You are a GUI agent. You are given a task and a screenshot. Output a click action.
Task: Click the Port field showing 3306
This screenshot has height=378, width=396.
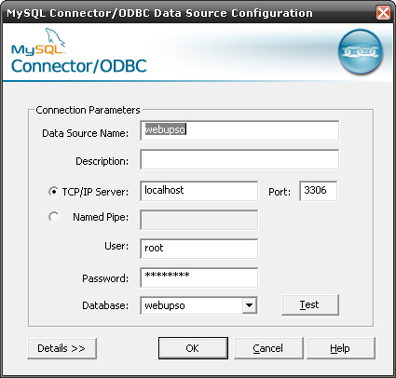[x=319, y=191]
